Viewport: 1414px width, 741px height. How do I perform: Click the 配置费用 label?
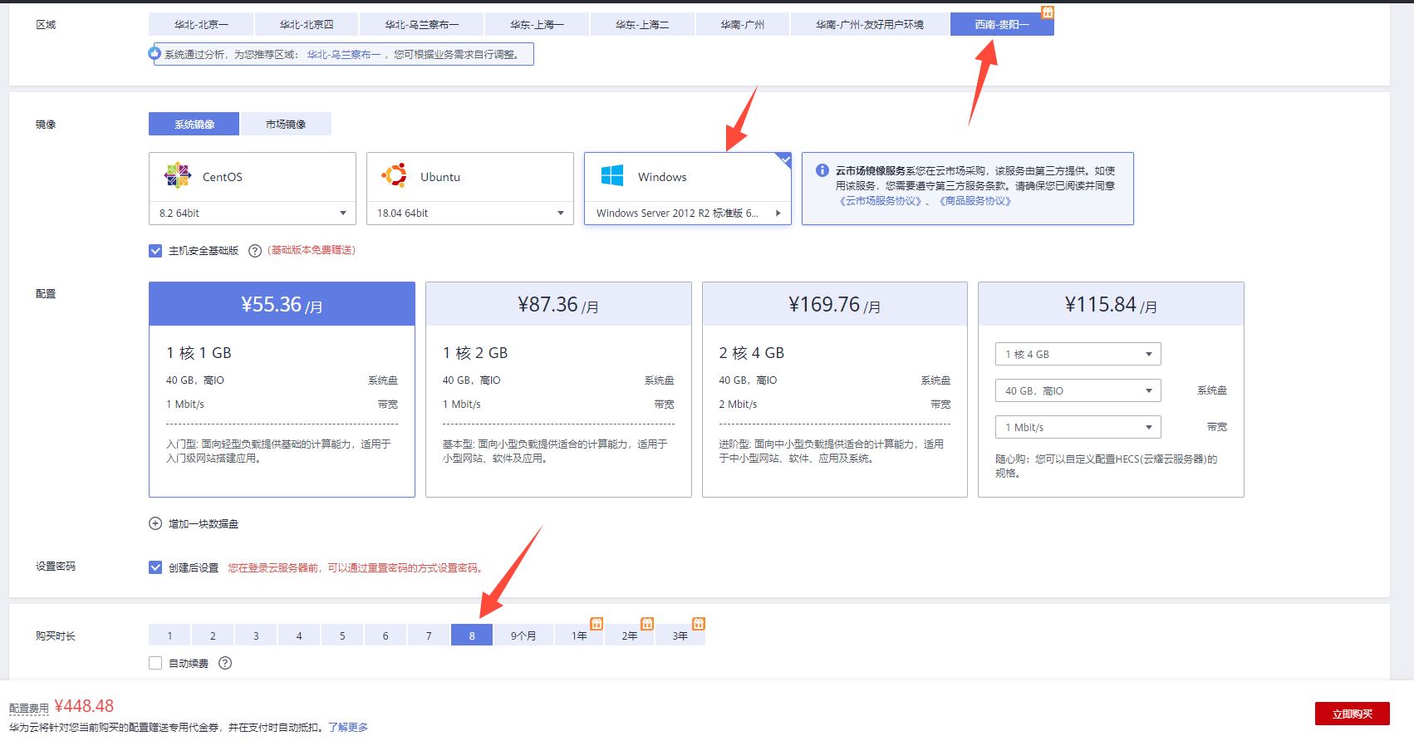[29, 709]
